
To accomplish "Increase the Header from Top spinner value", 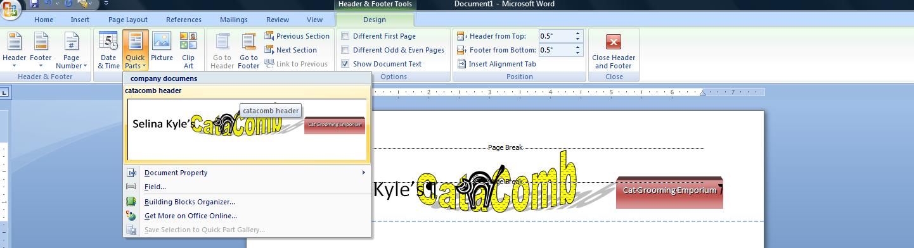I will point(577,34).
